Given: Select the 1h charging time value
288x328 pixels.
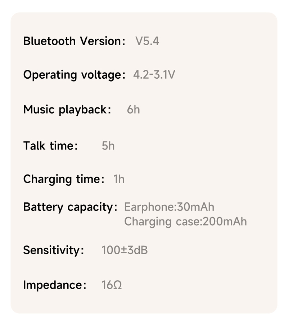Looking at the screenshot, I should point(119,179).
